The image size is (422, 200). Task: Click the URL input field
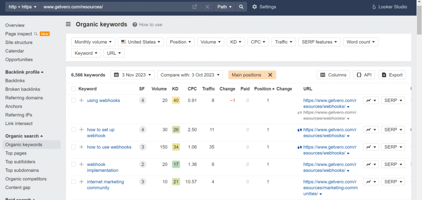click(x=116, y=7)
